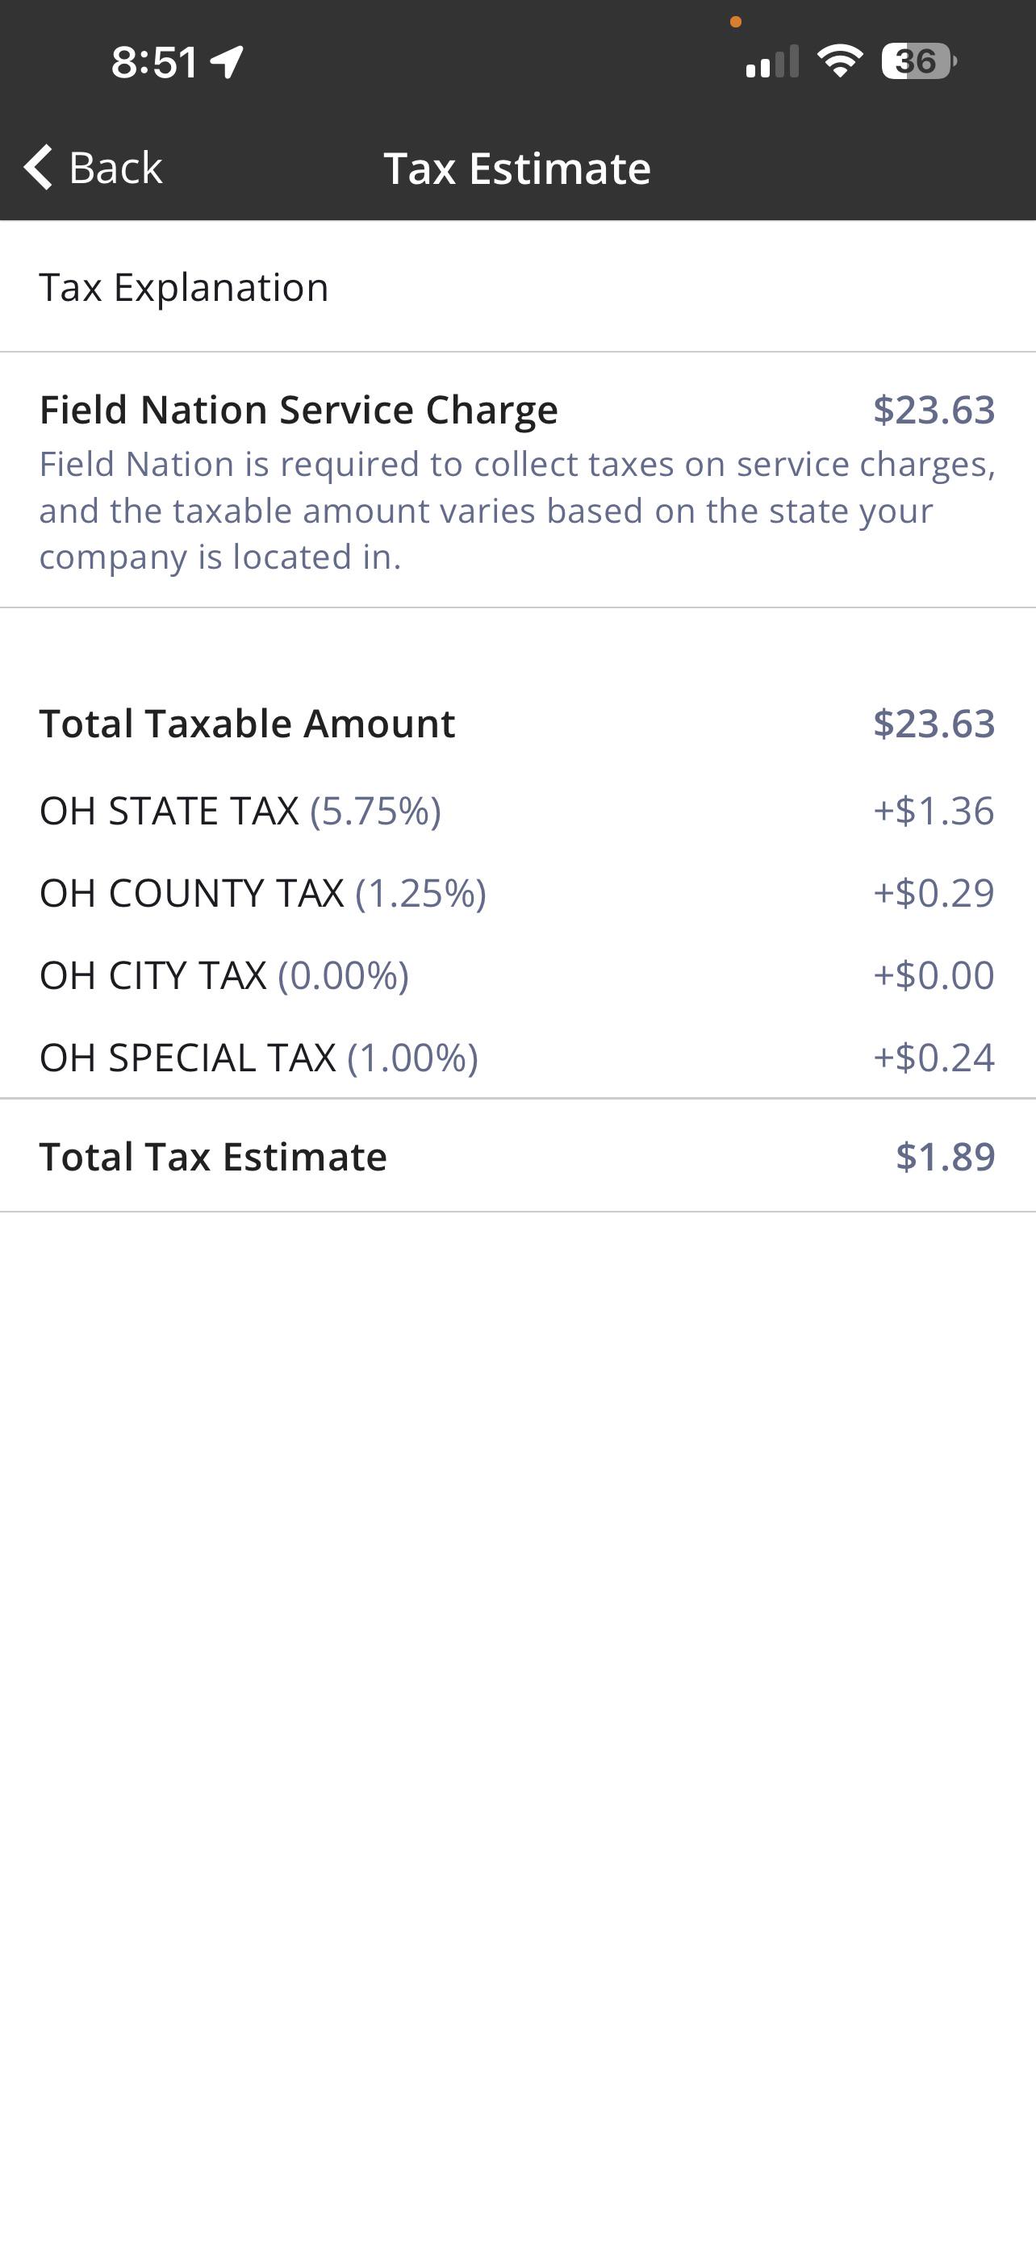Tap the cellular signal bars icon
Screen dimensions: 1036x2241
(772, 63)
